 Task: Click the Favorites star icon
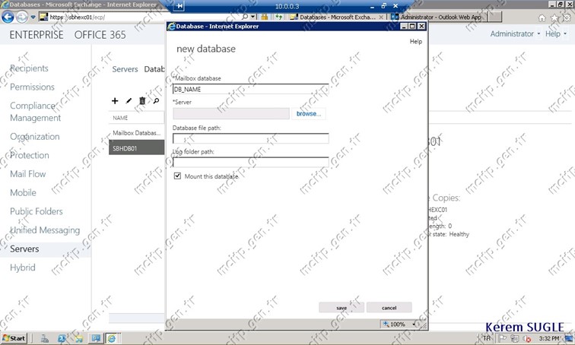[x=554, y=17]
